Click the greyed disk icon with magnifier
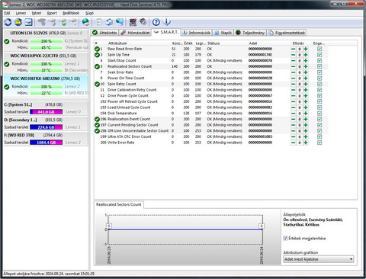 click(x=73, y=22)
